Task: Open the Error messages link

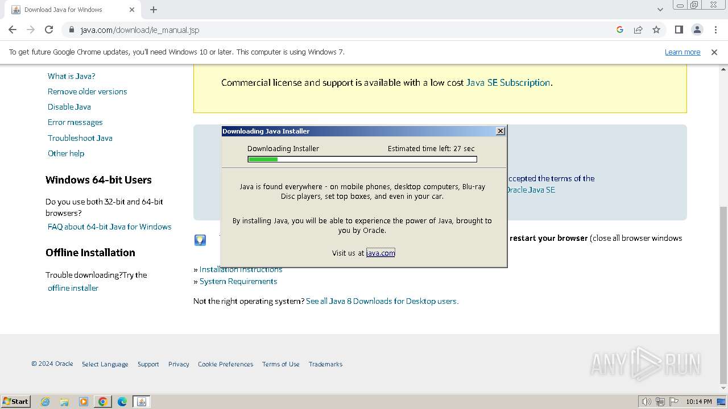Action: coord(75,122)
